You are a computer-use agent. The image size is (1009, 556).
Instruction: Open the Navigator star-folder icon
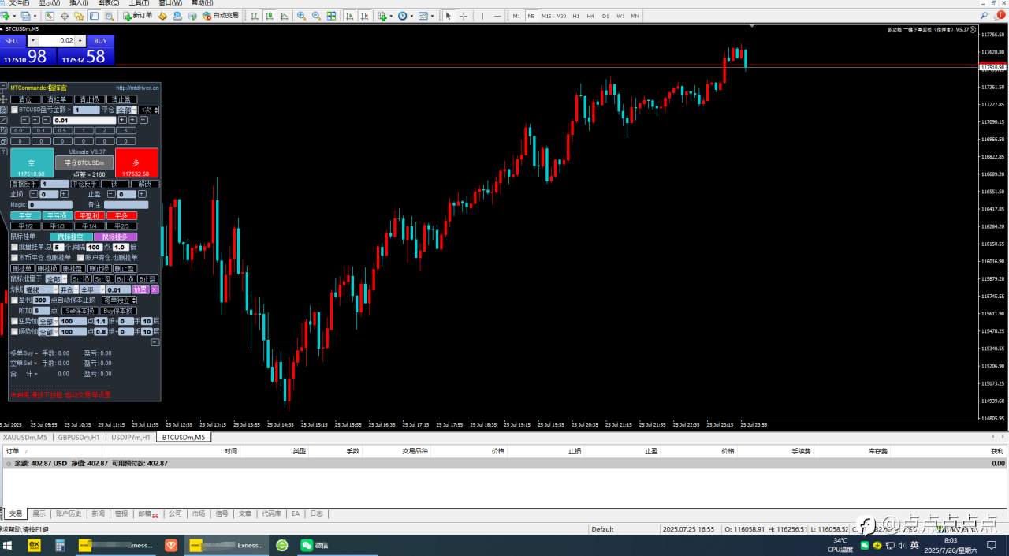pyautogui.click(x=79, y=16)
